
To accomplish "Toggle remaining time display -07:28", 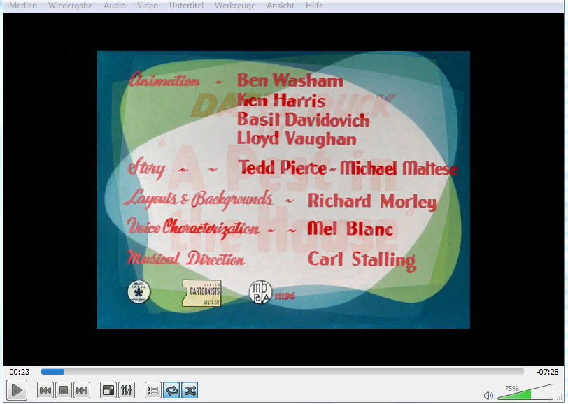I will click(547, 372).
